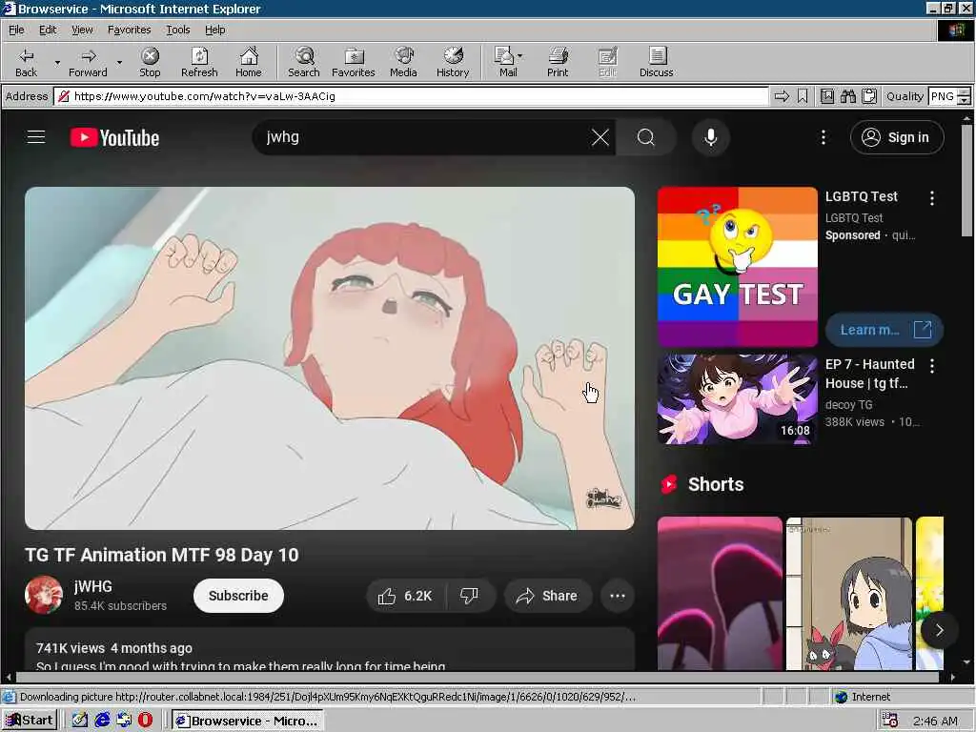This screenshot has height=732, width=976.
Task: Go to the Home page icon
Action: point(249,63)
